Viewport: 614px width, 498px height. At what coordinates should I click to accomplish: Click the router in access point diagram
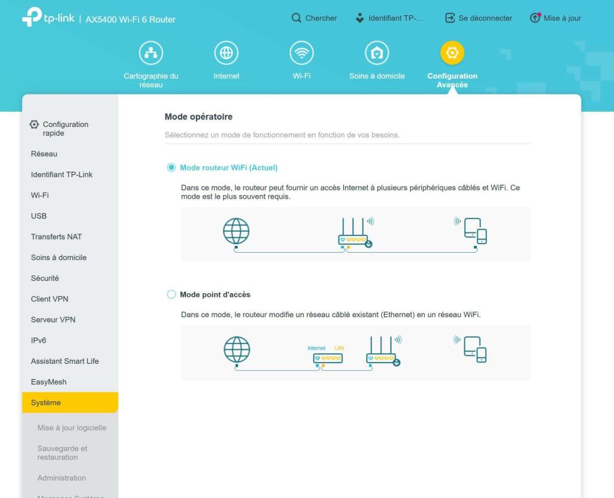pos(384,351)
